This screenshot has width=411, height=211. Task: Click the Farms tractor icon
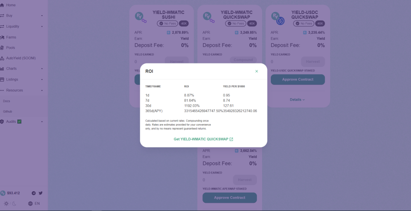tap(2, 37)
